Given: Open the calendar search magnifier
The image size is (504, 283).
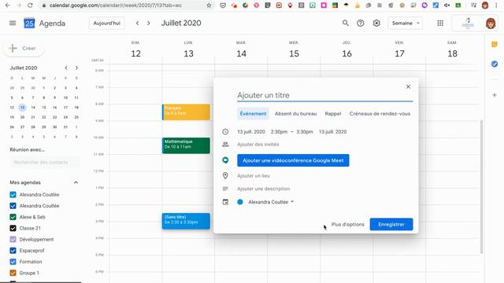Looking at the screenshot, I should click(x=346, y=23).
